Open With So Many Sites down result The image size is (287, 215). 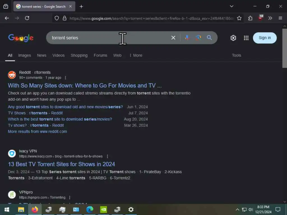(x=85, y=86)
